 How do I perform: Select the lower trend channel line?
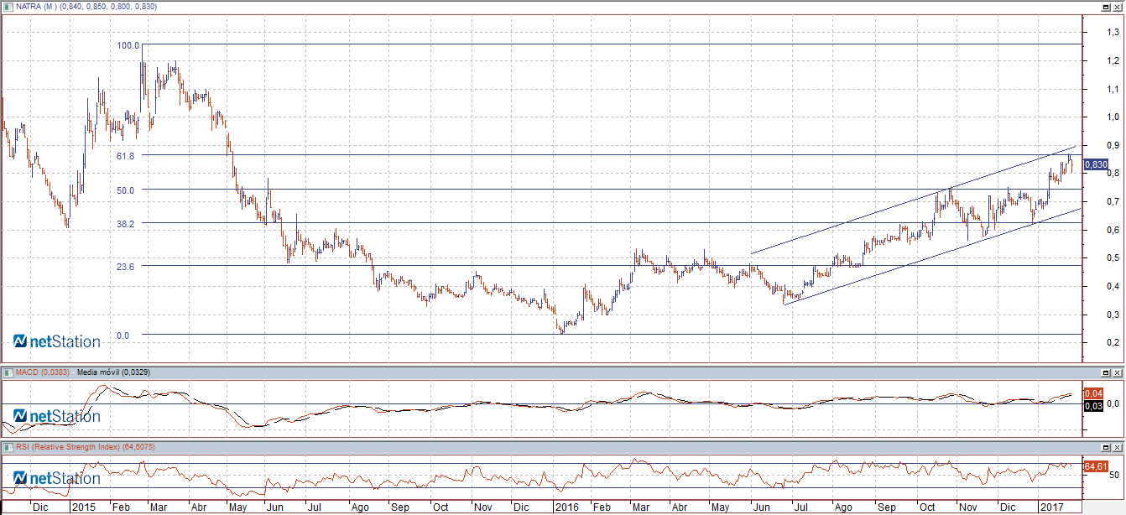point(931,257)
